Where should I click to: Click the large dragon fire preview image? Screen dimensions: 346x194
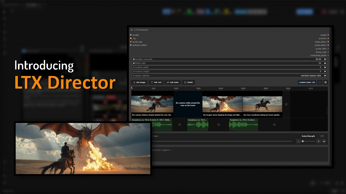click(x=83, y=148)
